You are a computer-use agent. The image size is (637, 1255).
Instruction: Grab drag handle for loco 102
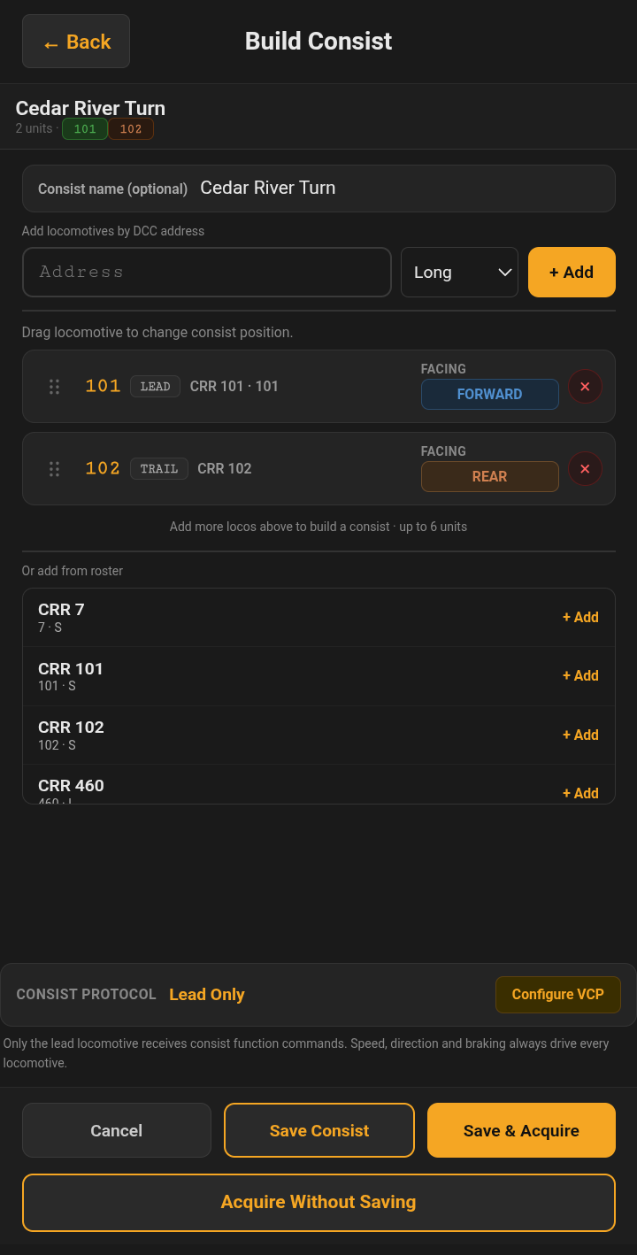(54, 469)
